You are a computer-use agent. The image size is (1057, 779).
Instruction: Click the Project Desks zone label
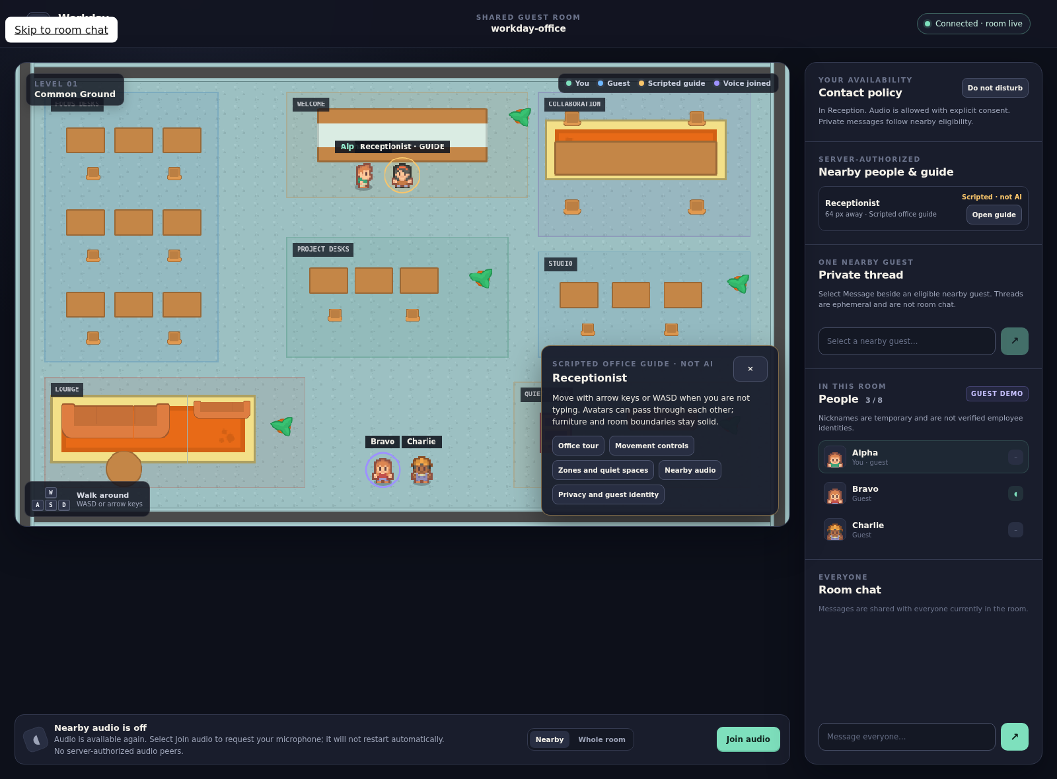click(323, 250)
